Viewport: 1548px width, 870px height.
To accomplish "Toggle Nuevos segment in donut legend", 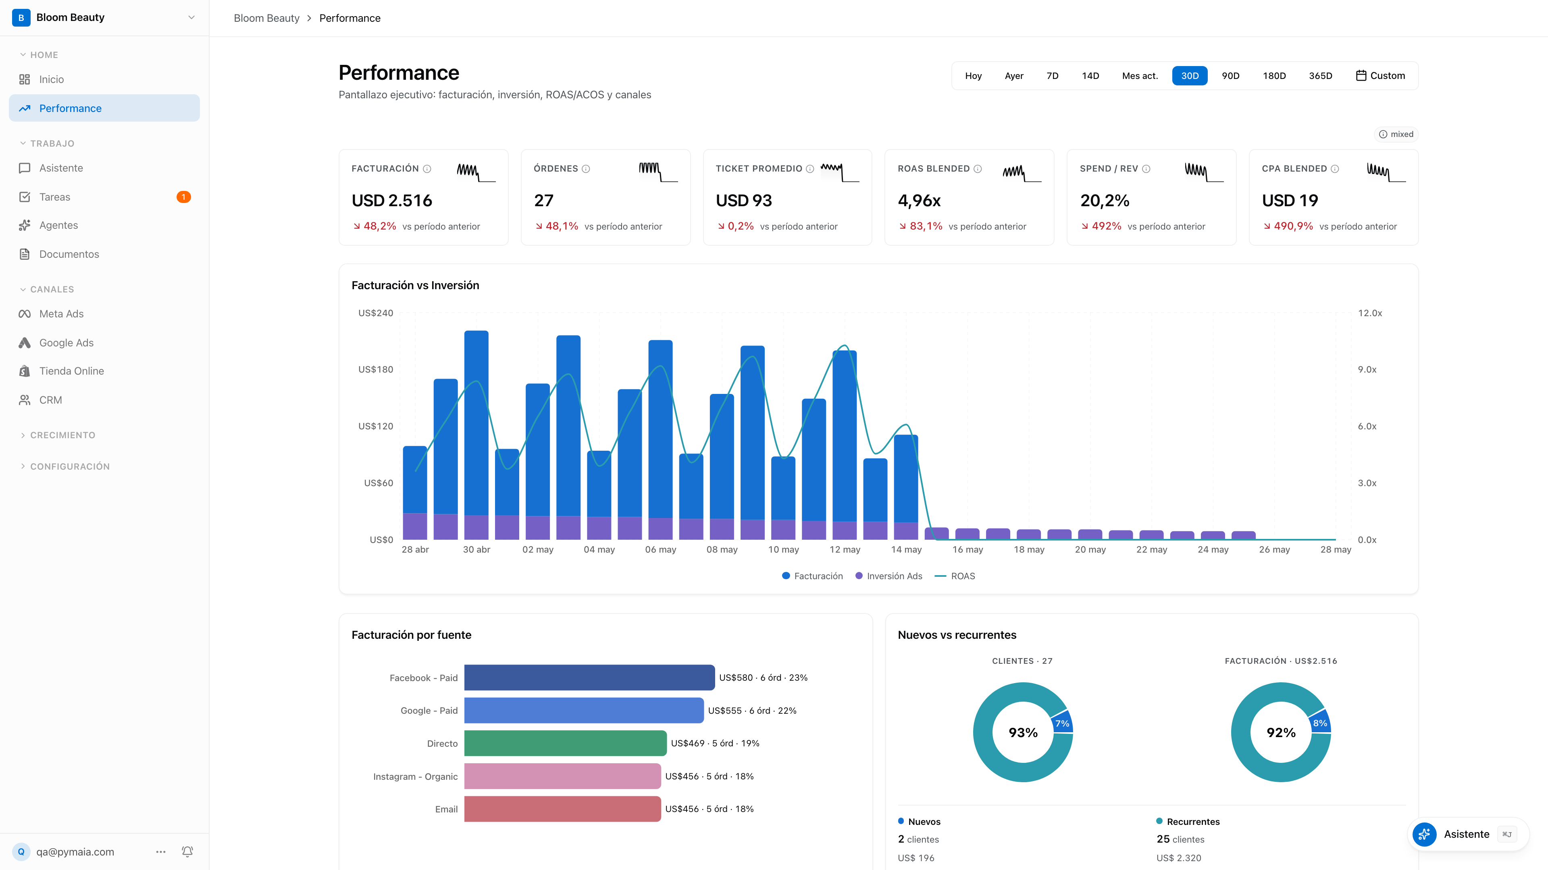I will tap(920, 821).
